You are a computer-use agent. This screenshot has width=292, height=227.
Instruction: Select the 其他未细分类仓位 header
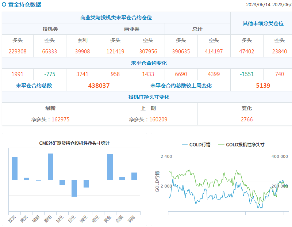point(263,23)
